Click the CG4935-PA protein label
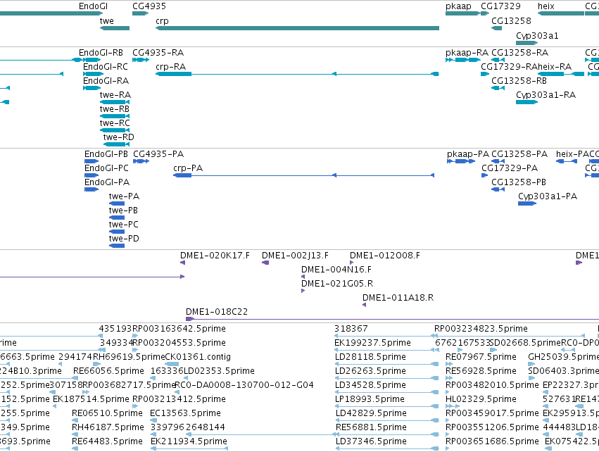 158,154
